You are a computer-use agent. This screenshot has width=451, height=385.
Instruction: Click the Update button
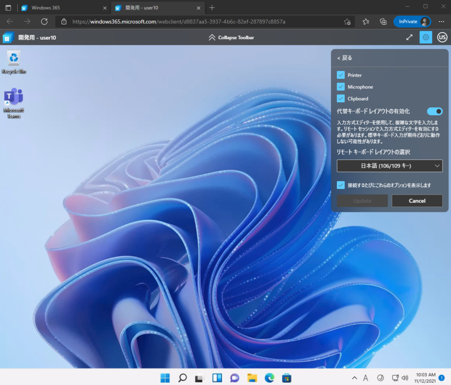(362, 201)
